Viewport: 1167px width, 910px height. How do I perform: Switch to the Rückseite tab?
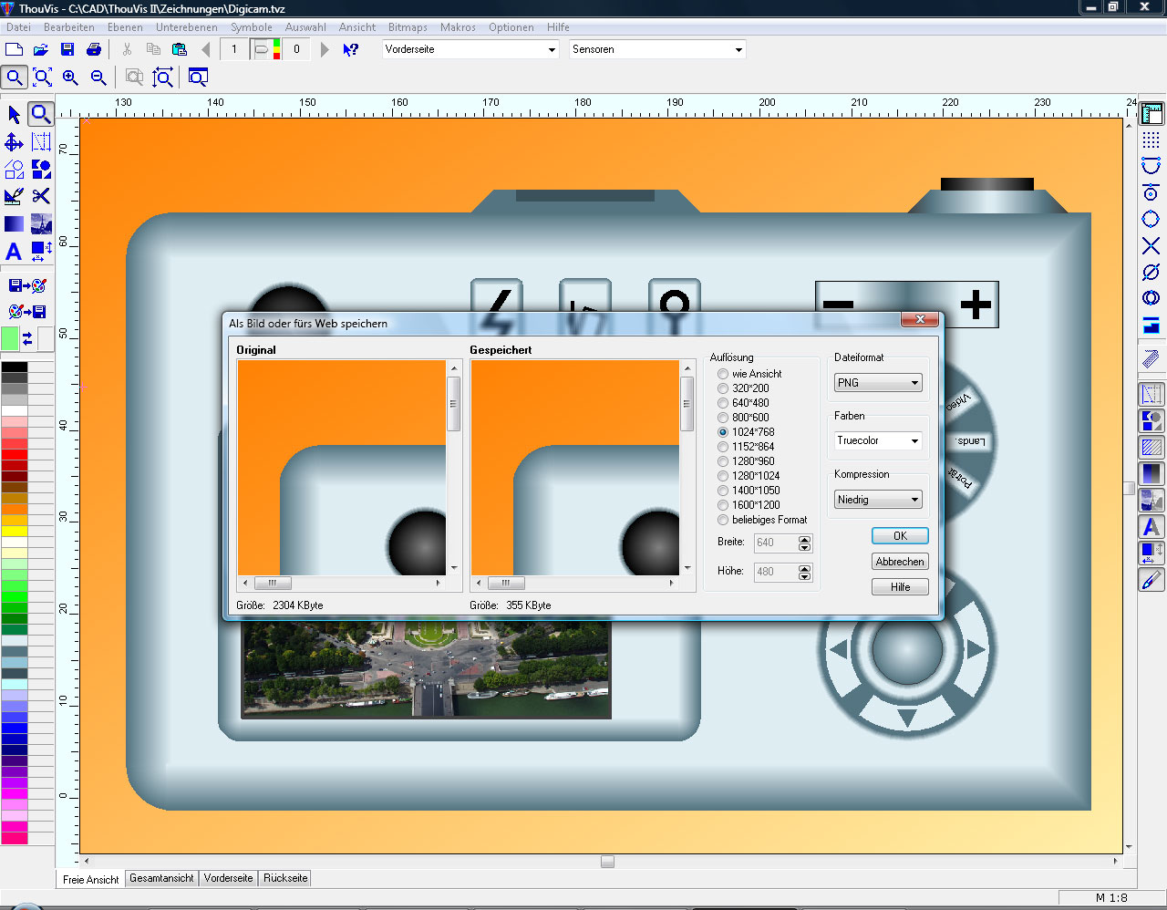click(285, 878)
